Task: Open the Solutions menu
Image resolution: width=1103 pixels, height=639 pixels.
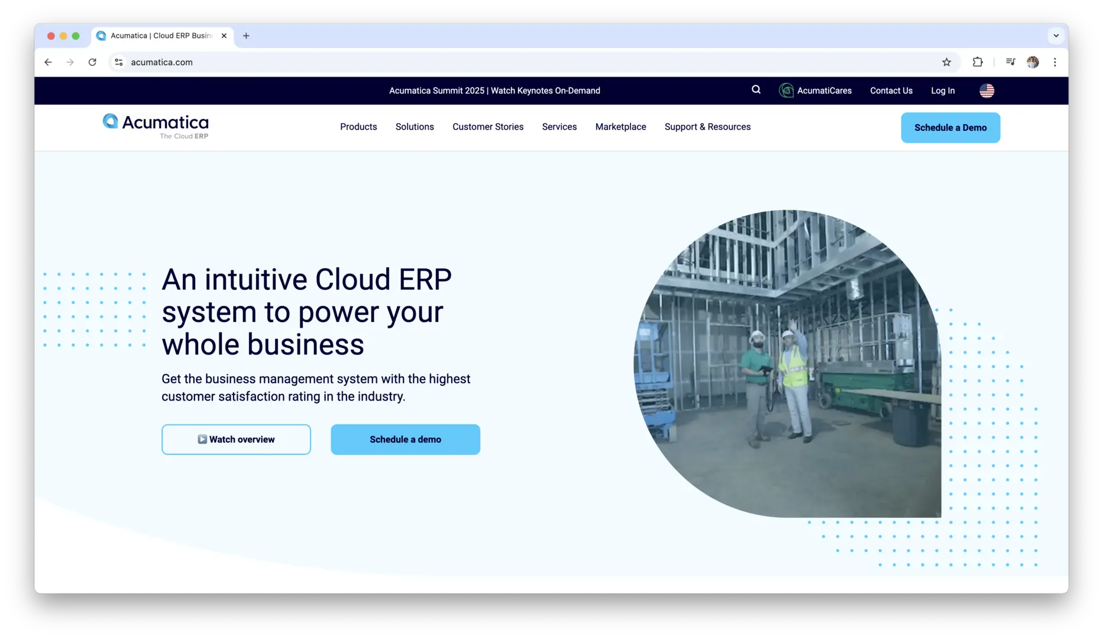Action: pyautogui.click(x=415, y=127)
